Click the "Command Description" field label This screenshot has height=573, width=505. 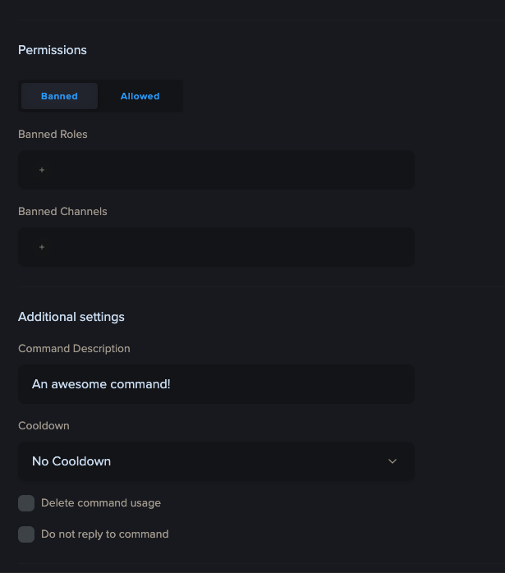click(x=74, y=349)
